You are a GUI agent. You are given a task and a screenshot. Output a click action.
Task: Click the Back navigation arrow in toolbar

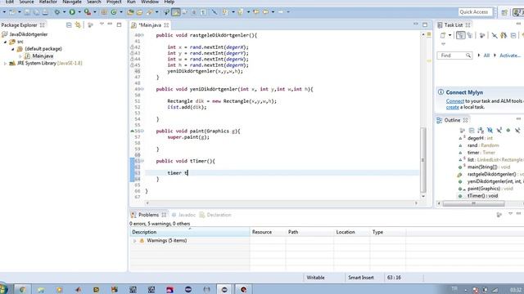pyautogui.click(x=265, y=12)
